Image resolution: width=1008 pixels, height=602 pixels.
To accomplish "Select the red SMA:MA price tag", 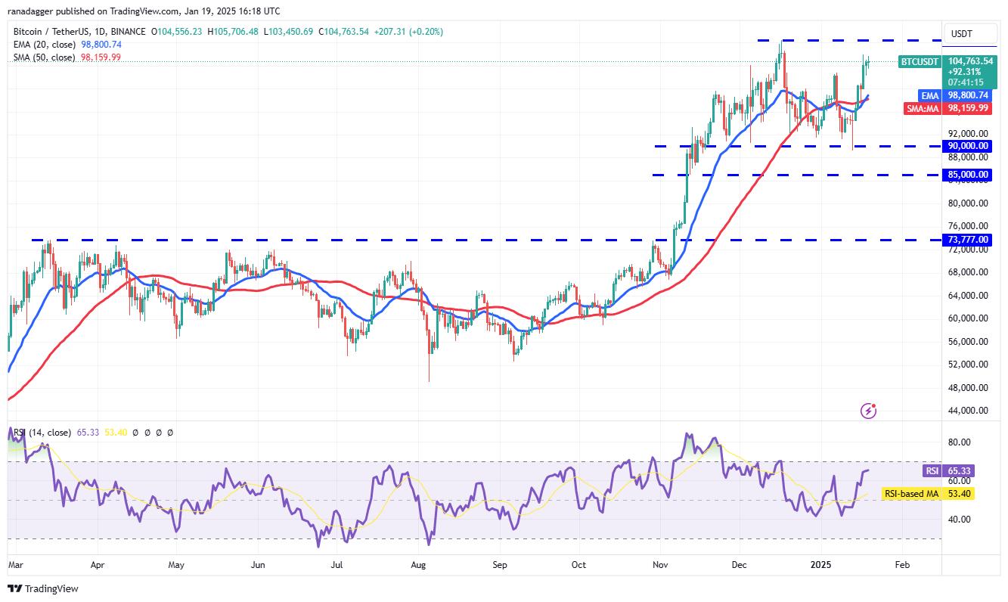I will (x=922, y=108).
